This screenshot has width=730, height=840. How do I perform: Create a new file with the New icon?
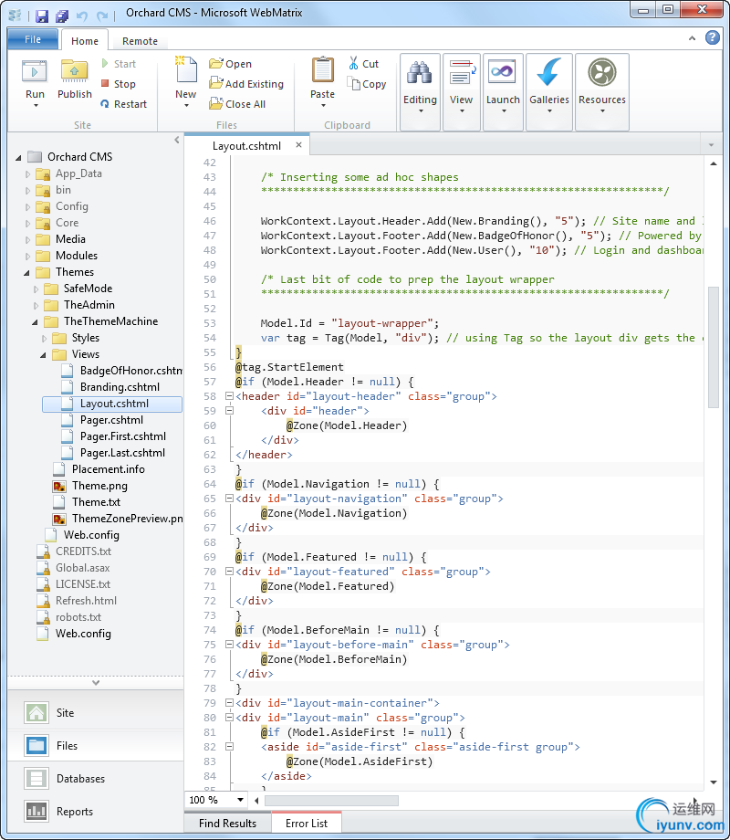[186, 69]
